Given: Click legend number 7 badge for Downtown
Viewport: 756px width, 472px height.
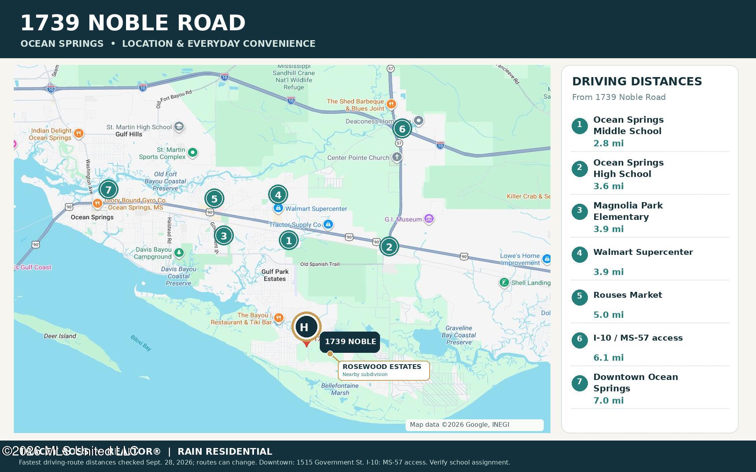Looking at the screenshot, I should (580, 383).
